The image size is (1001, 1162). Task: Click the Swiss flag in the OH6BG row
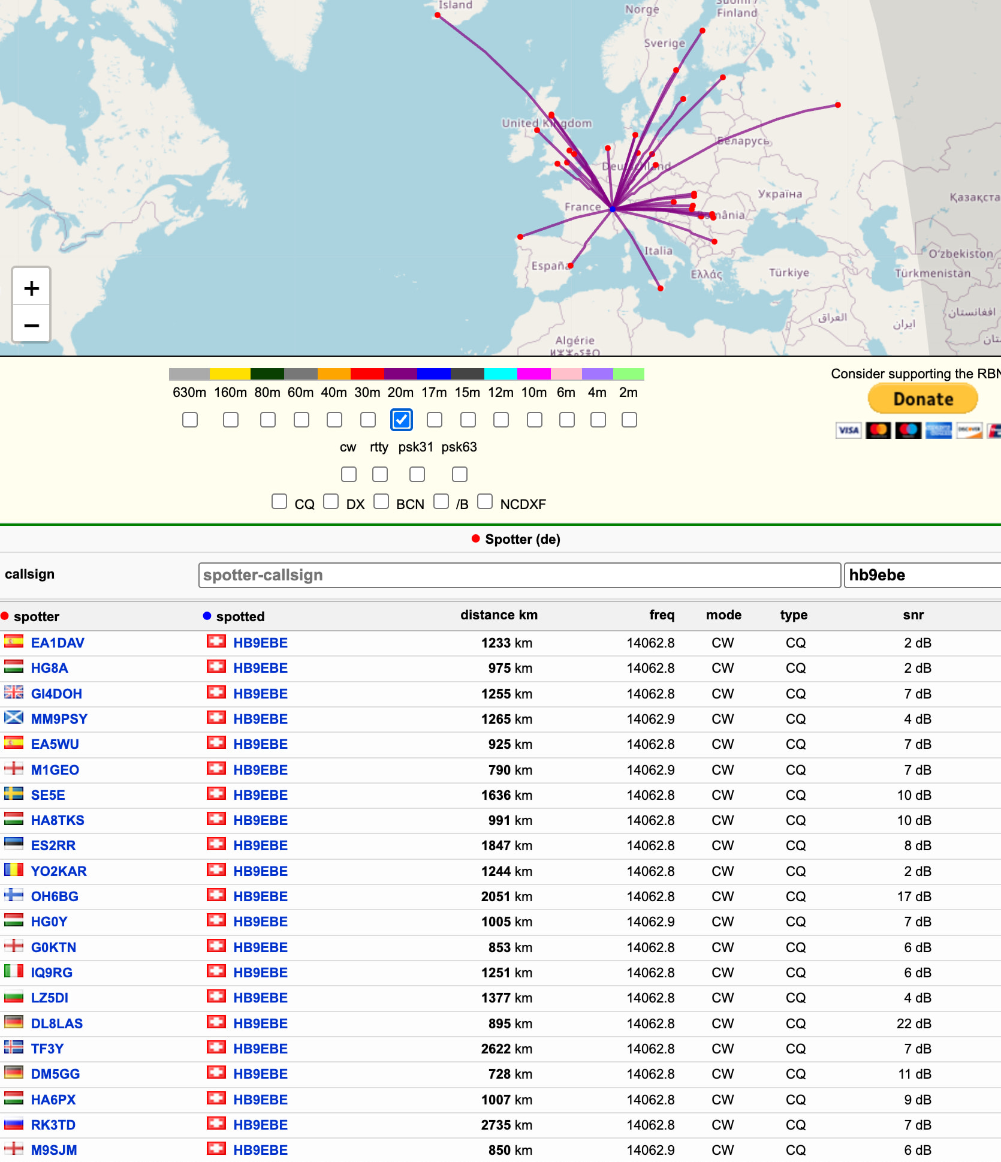216,896
